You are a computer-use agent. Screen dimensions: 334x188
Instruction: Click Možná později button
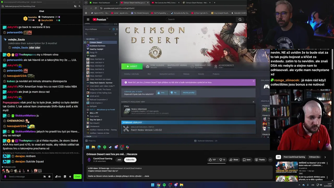point(188,92)
